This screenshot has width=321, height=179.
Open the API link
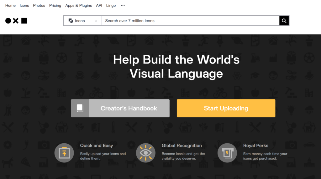tap(99, 6)
